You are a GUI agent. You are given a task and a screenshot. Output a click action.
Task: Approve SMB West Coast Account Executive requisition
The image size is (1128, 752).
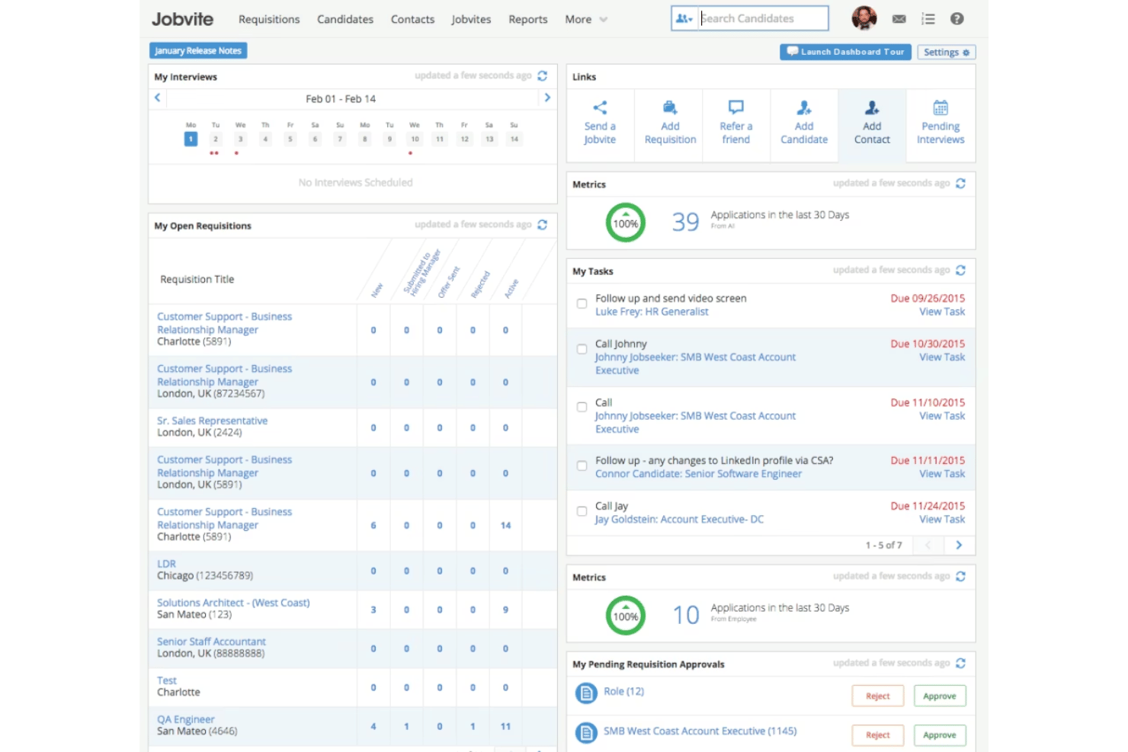tap(939, 735)
